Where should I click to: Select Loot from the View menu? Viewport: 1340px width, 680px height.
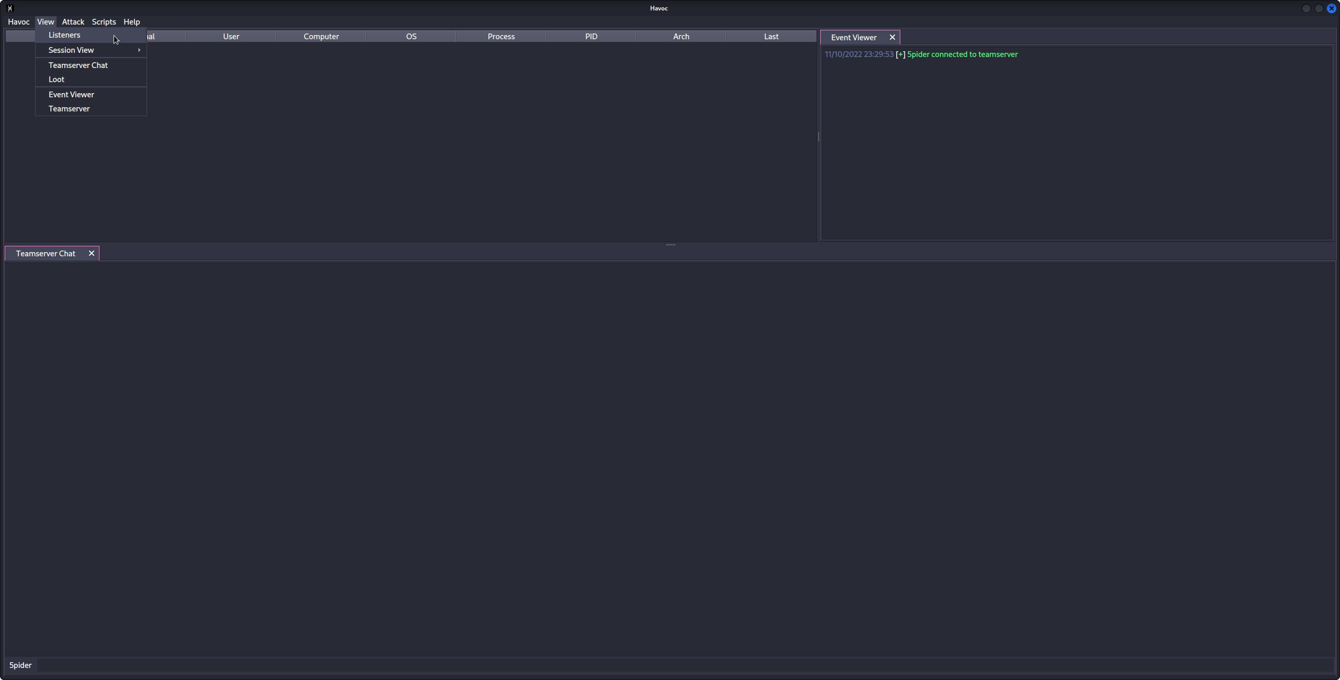tap(91, 80)
